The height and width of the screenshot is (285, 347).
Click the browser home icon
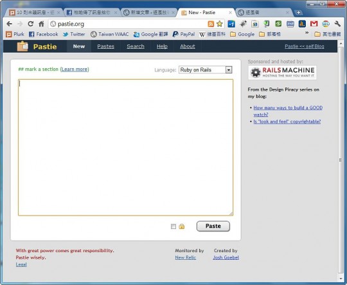click(x=41, y=24)
